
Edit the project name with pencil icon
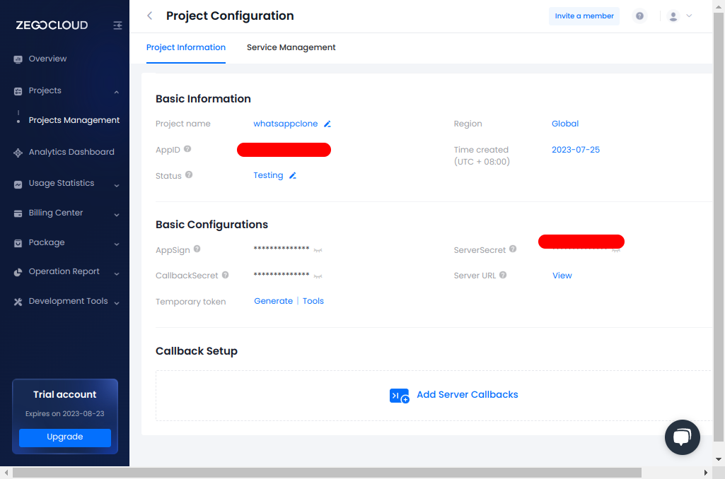coord(327,124)
